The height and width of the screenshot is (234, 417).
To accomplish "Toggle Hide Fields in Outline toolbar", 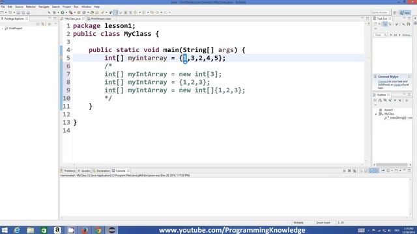I will pos(385,100).
